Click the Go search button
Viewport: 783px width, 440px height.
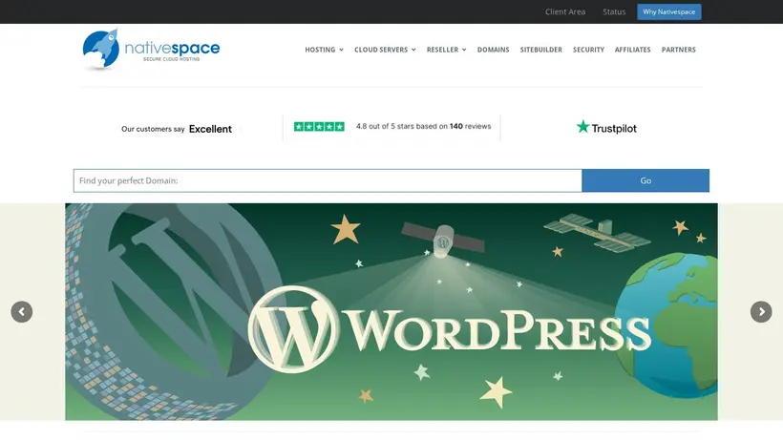[645, 180]
